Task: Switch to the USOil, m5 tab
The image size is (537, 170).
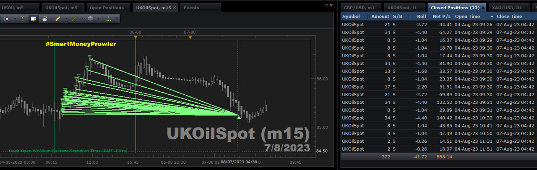Action: [x=20, y=8]
